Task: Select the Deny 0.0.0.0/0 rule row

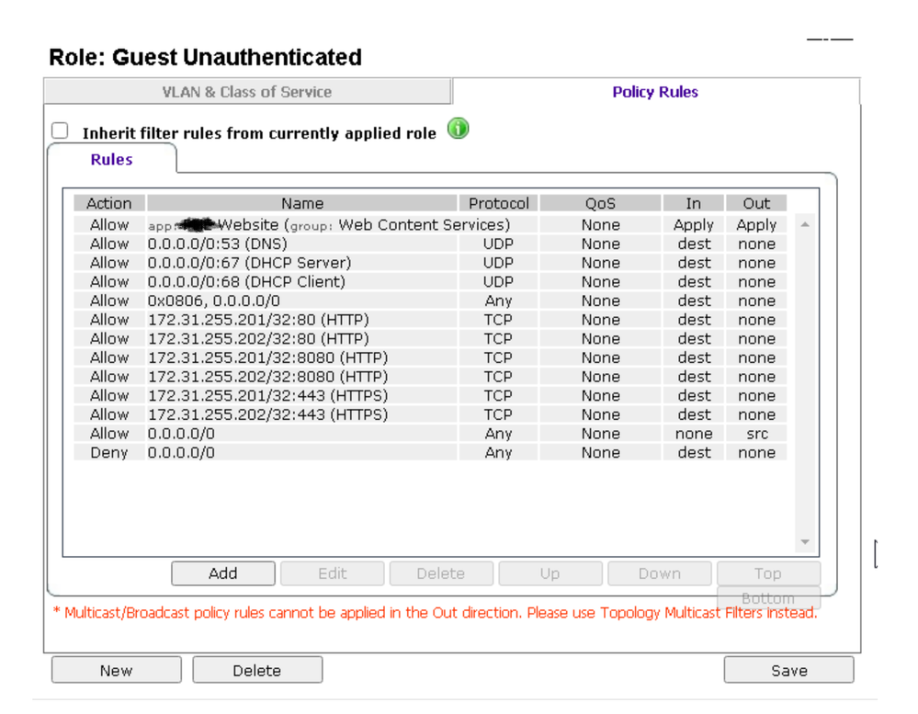Action: click(x=181, y=453)
